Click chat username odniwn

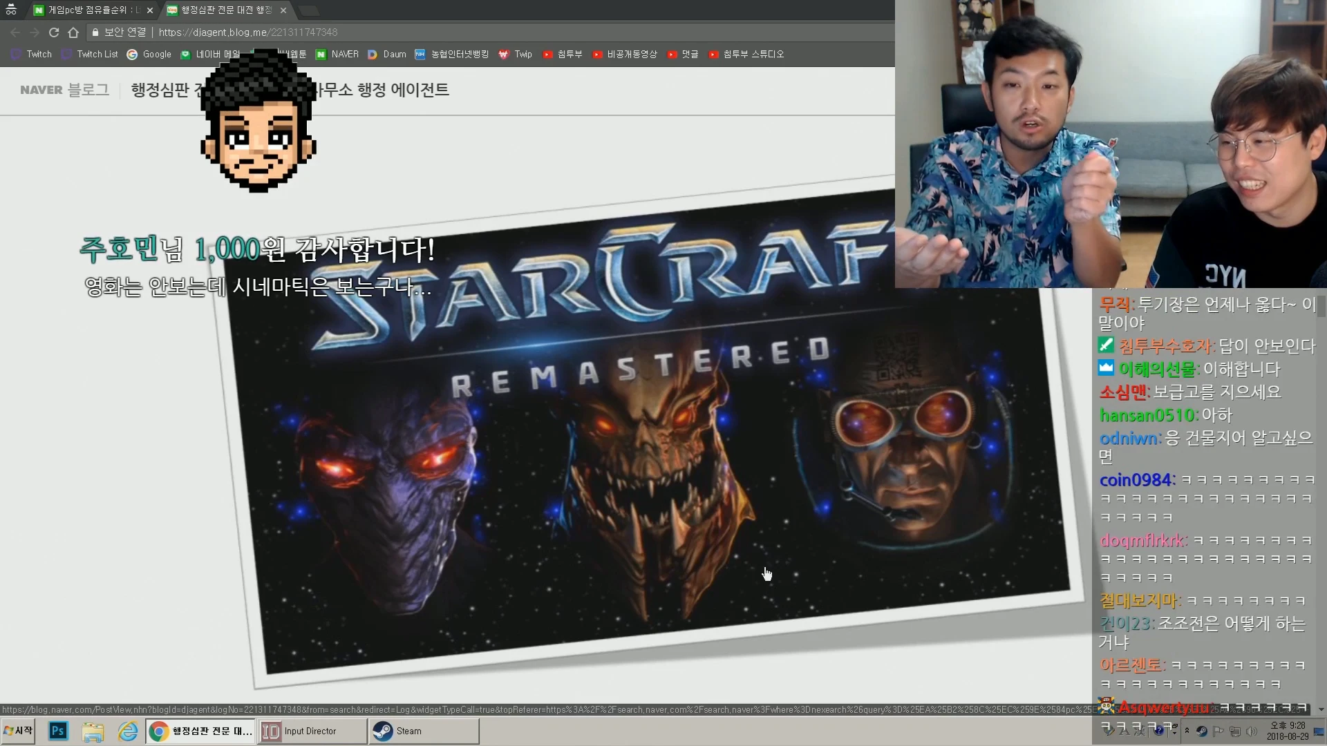click(x=1129, y=438)
